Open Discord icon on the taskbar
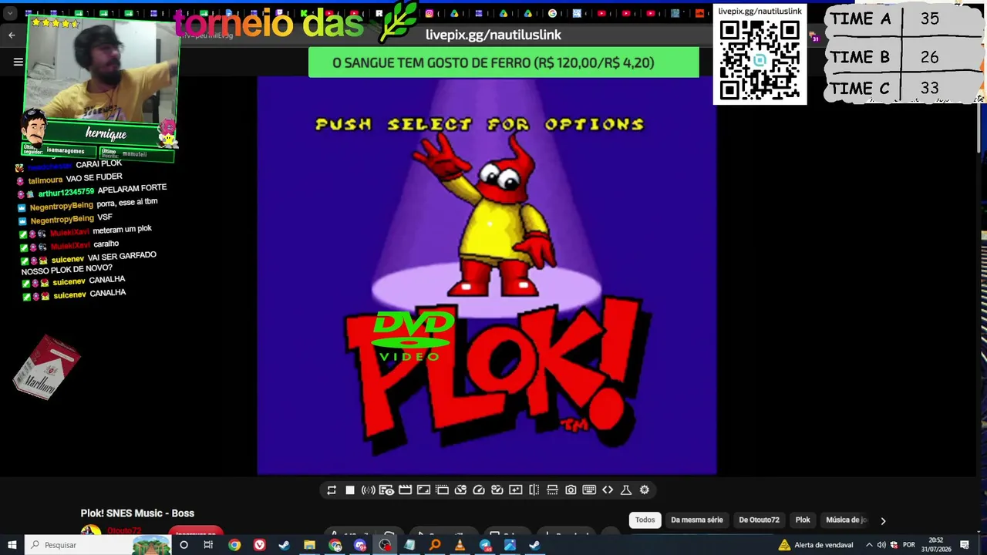The width and height of the screenshot is (987, 555). pos(359,545)
